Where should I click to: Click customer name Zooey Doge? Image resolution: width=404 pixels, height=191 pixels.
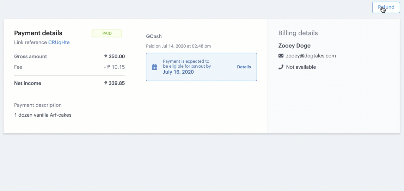point(294,45)
